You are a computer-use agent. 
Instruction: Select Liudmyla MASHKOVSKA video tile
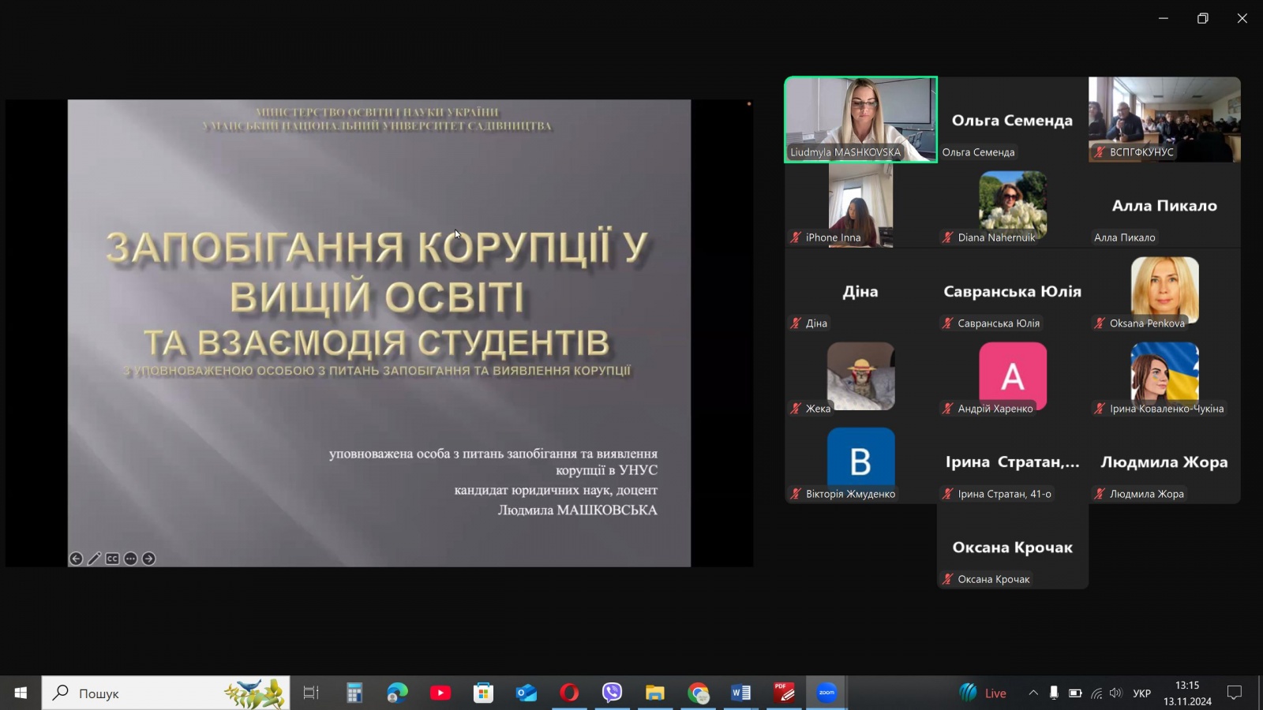860,120
